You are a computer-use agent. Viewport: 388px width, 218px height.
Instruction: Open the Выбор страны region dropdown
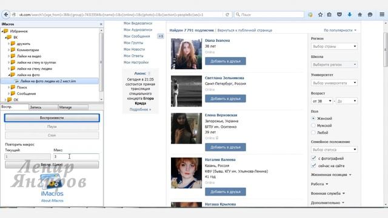point(334,46)
